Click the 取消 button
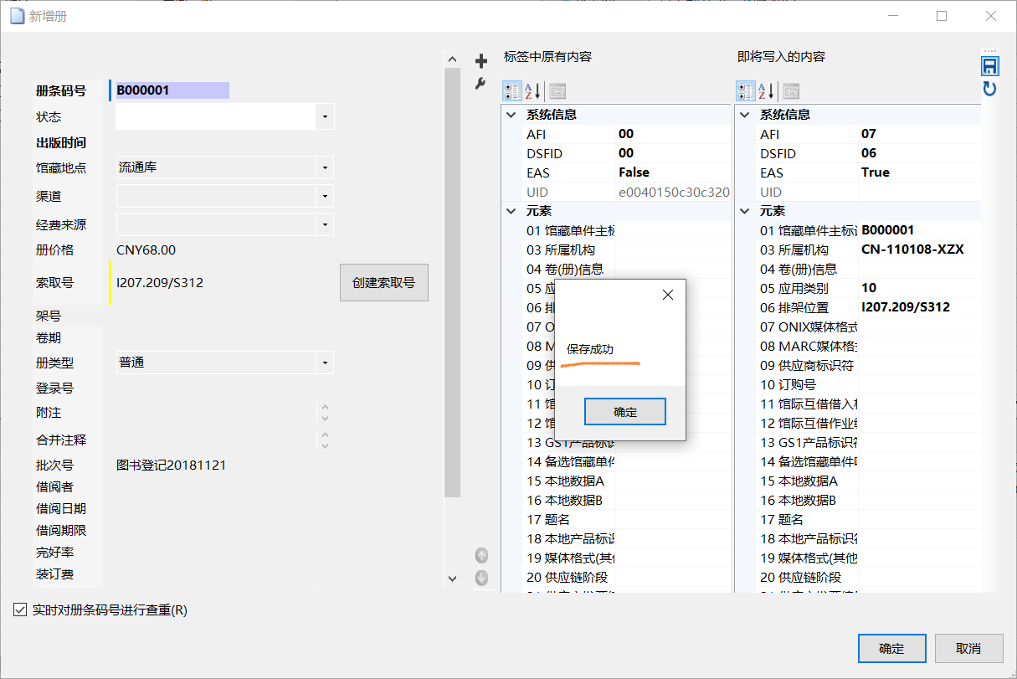This screenshot has width=1017, height=679. (968, 649)
